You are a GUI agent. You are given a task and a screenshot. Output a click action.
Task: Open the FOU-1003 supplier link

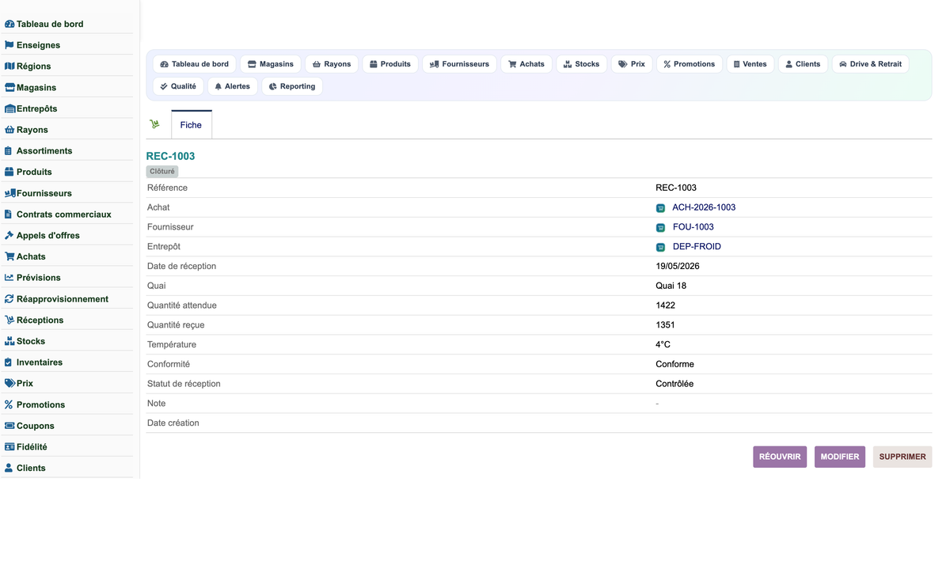(x=693, y=227)
